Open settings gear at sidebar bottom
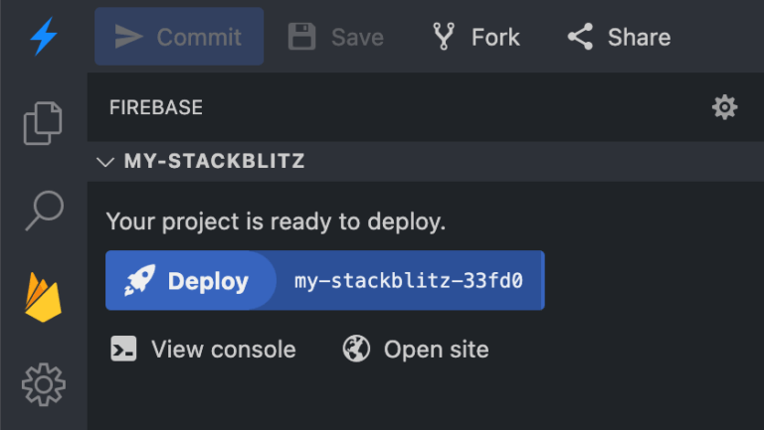Image resolution: width=764 pixels, height=430 pixels. click(x=44, y=384)
